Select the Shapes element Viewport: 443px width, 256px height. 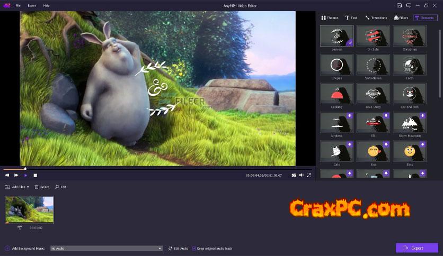point(336,65)
